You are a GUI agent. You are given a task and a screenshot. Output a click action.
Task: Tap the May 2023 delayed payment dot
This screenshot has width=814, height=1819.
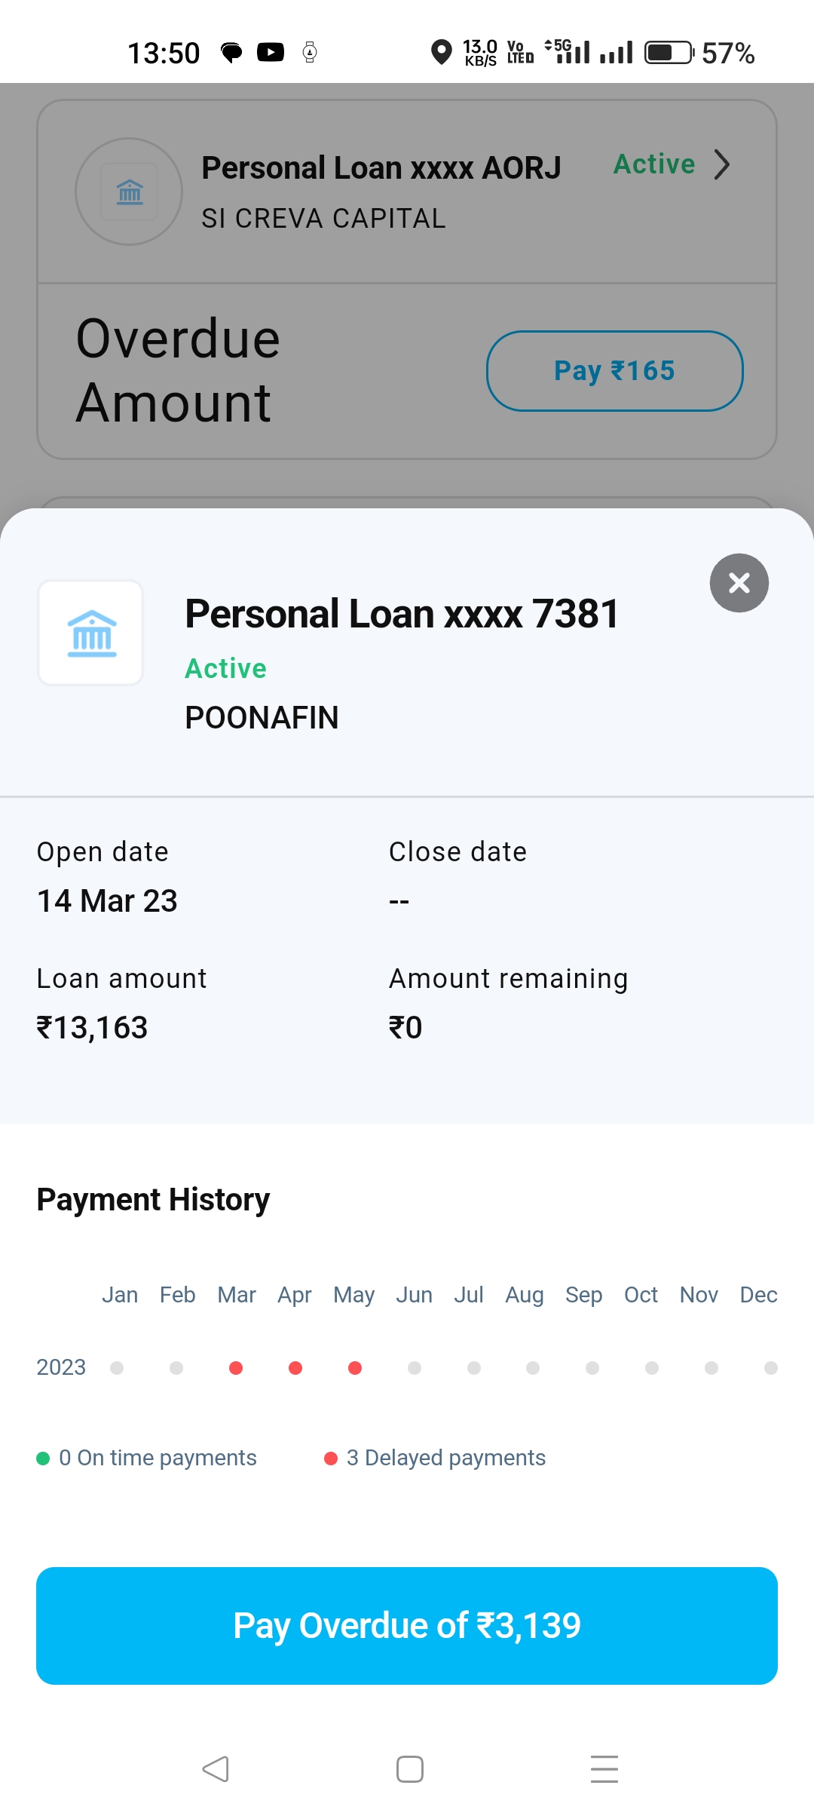click(355, 1368)
